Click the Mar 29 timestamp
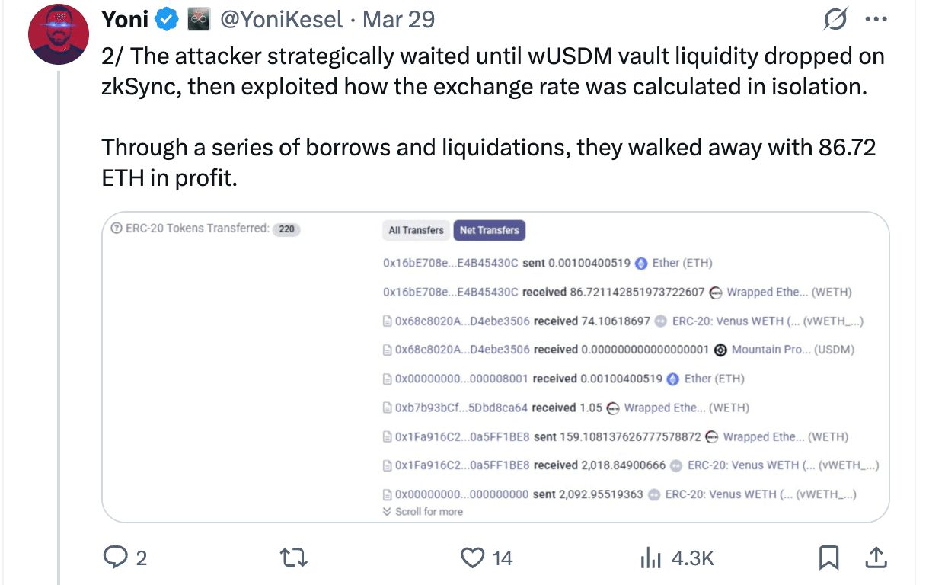The image size is (929, 585). 398,19
